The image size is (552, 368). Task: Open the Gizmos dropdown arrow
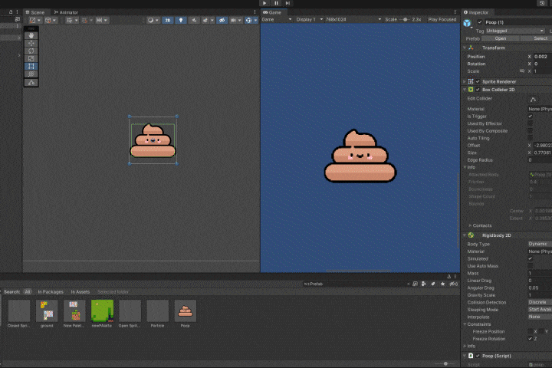[x=255, y=21]
